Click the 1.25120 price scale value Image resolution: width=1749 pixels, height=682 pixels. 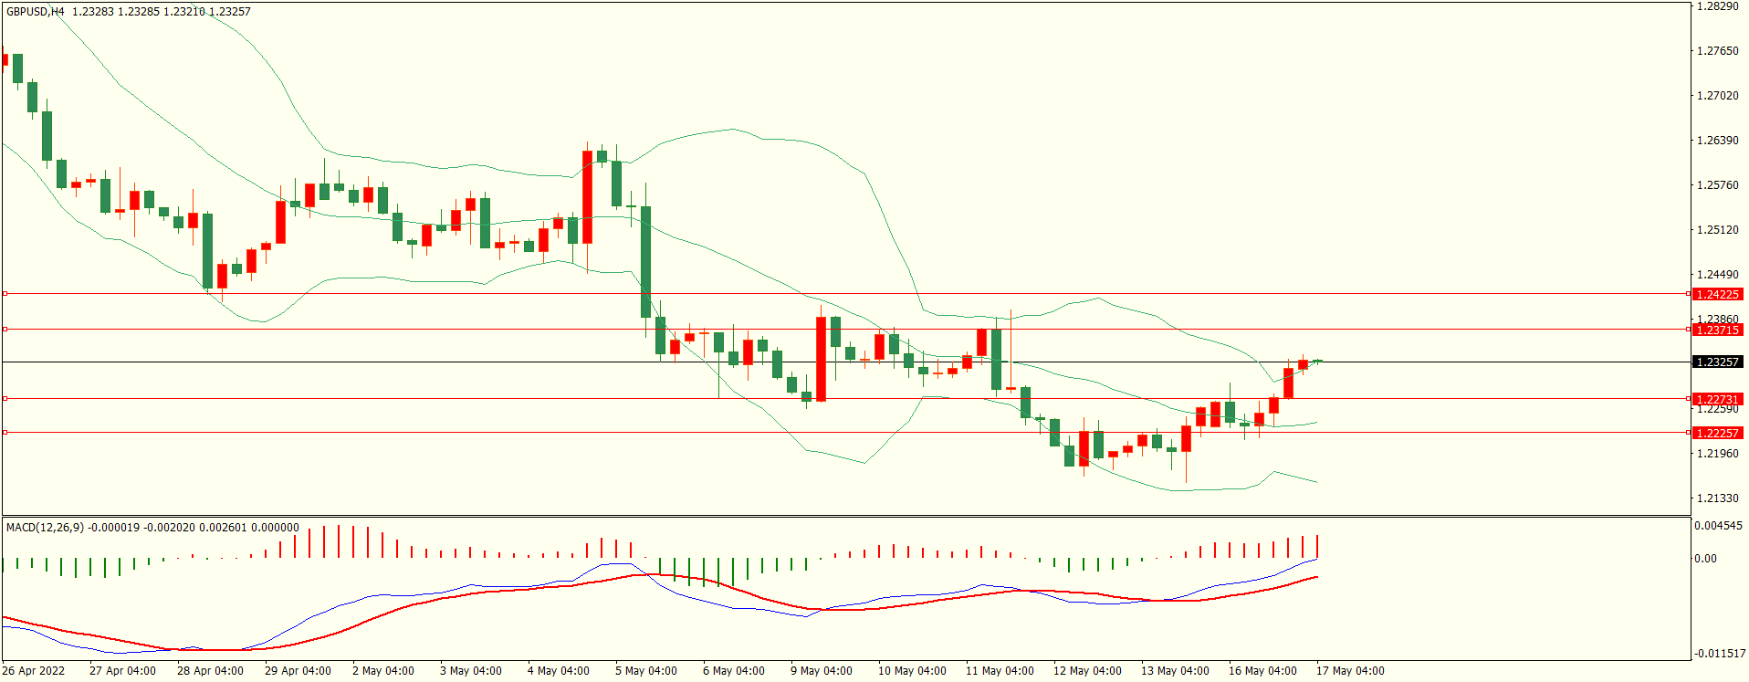point(1717,230)
